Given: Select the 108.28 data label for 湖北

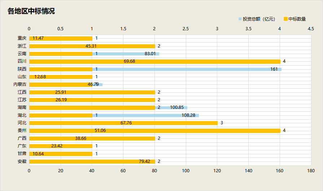Looking at the screenshot, I should [188, 115].
